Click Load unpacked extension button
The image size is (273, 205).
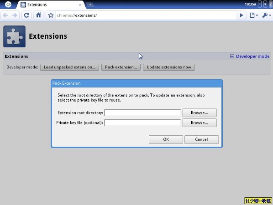69,67
